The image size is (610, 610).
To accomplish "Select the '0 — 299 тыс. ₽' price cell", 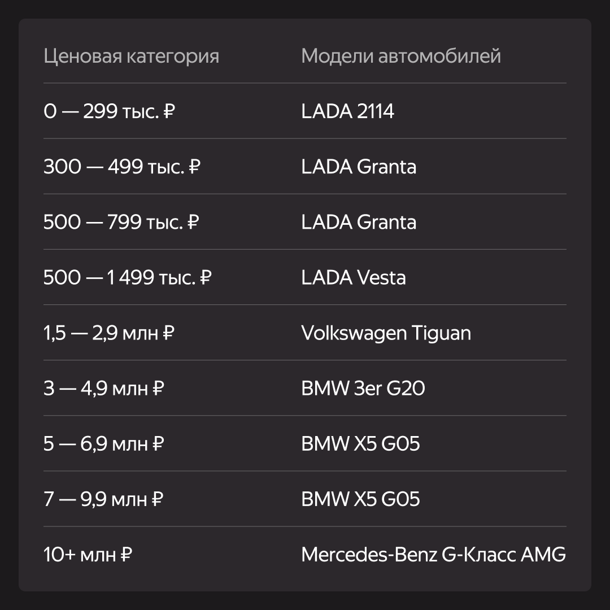I will 110,111.
